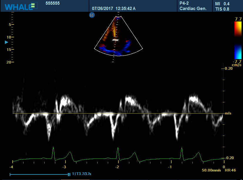Click the 1|T3.7/3.7s cine time label
This screenshot has height=180, width=243.
coord(81,174)
